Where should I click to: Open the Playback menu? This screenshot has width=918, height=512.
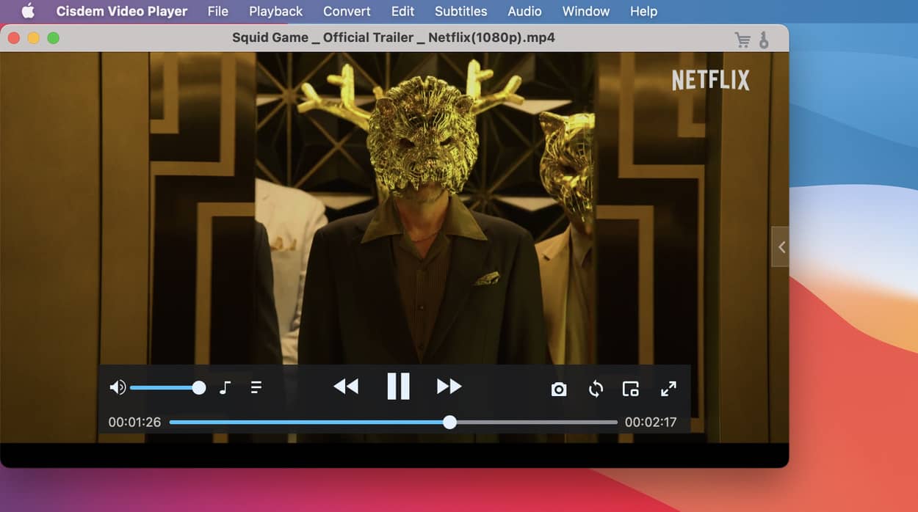275,11
